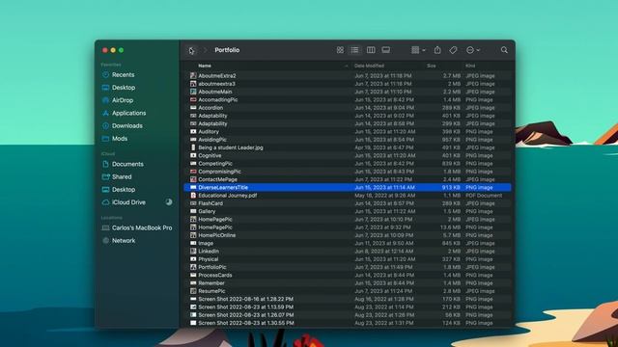Open Shared in the sidebar

pos(122,176)
